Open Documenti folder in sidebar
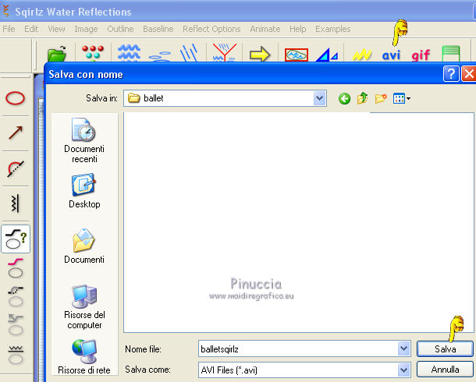476x382 pixels. coord(84,246)
